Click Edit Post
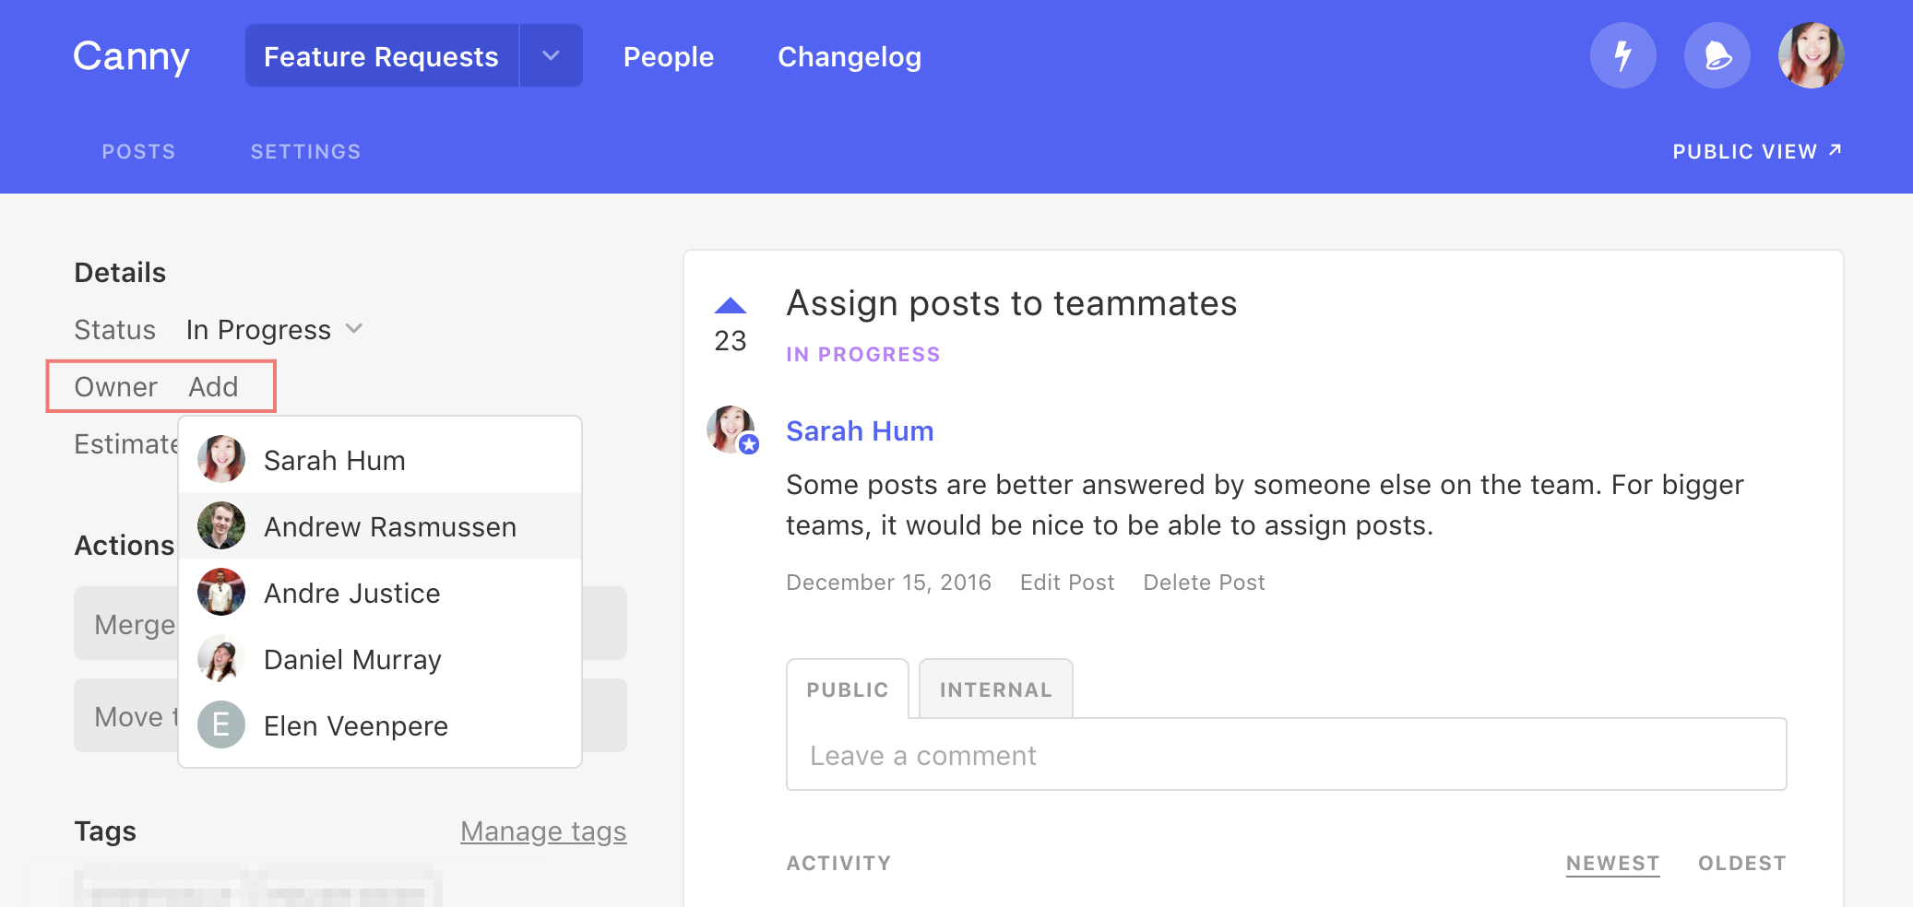This screenshot has height=907, width=1913. (x=1067, y=583)
